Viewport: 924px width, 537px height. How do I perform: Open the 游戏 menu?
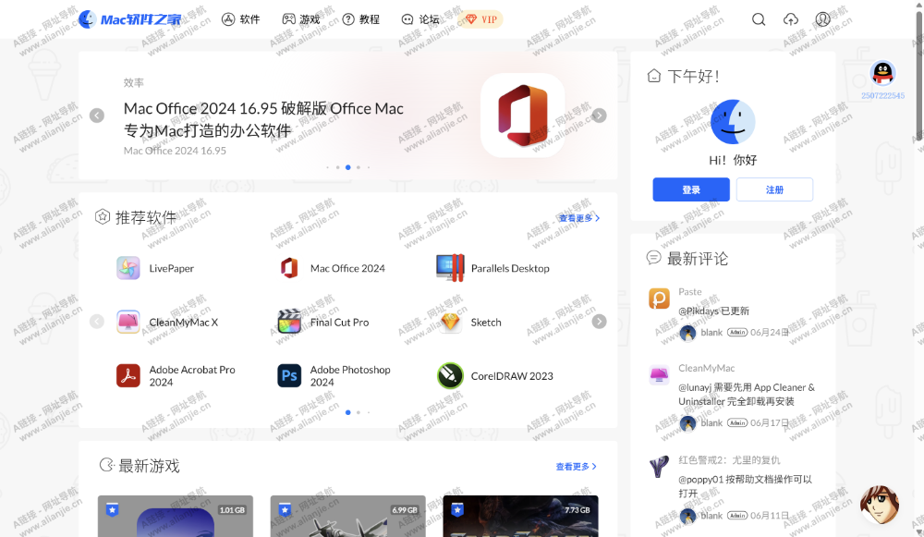(301, 19)
